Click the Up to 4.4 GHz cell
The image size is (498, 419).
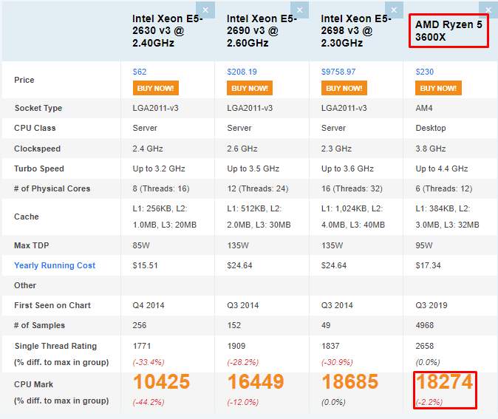click(x=442, y=168)
